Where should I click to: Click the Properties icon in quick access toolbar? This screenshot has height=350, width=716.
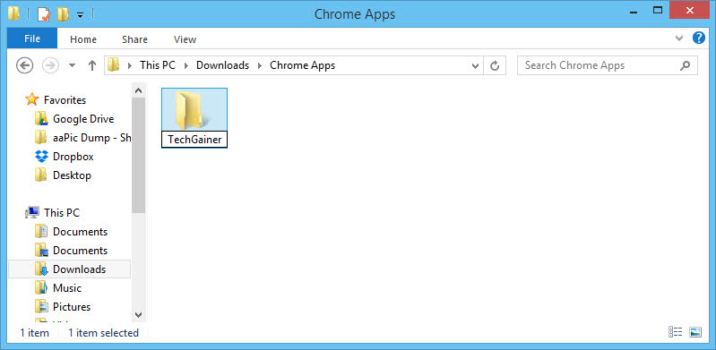[43, 13]
